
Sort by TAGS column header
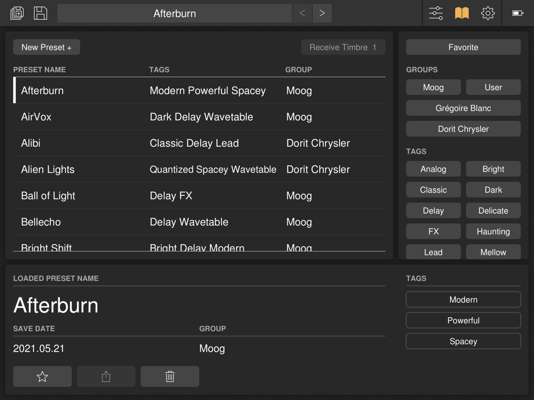click(159, 70)
